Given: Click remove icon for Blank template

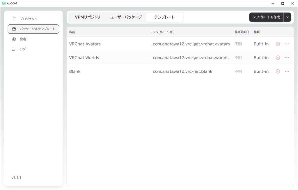Looking at the screenshot, I should [278, 71].
